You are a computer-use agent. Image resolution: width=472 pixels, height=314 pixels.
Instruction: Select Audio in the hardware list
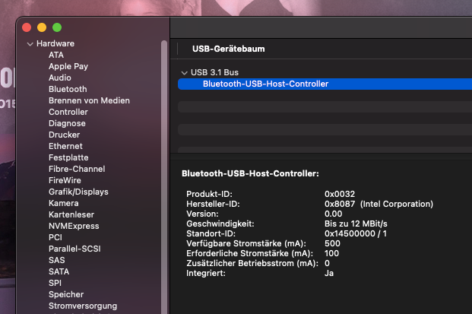60,78
